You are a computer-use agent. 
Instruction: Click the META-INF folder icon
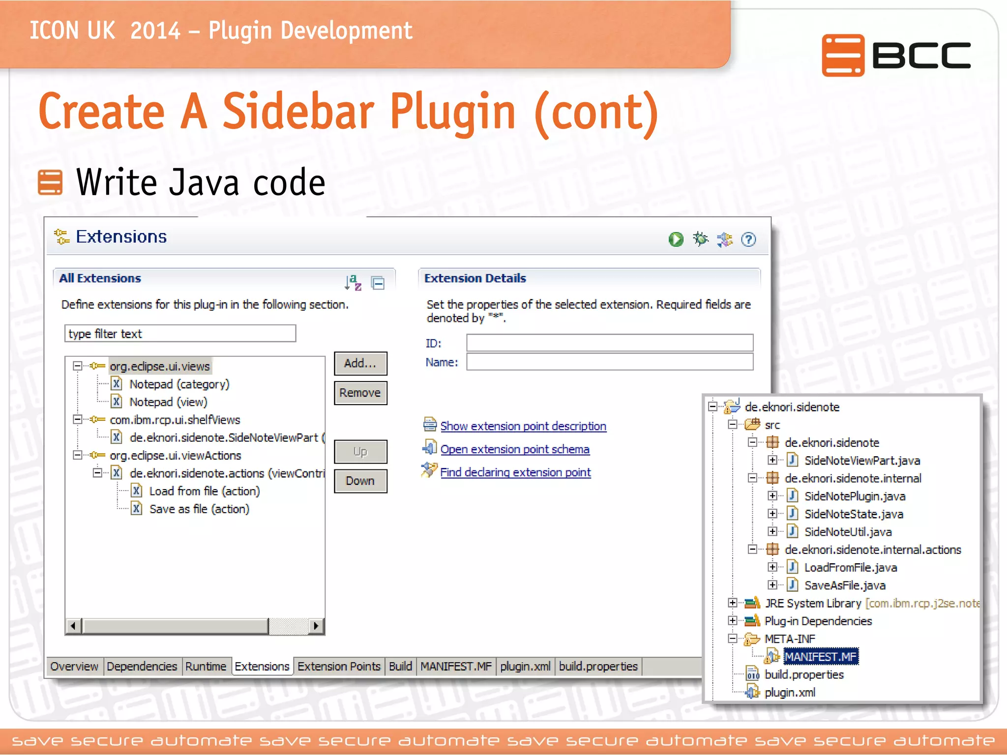coord(752,639)
